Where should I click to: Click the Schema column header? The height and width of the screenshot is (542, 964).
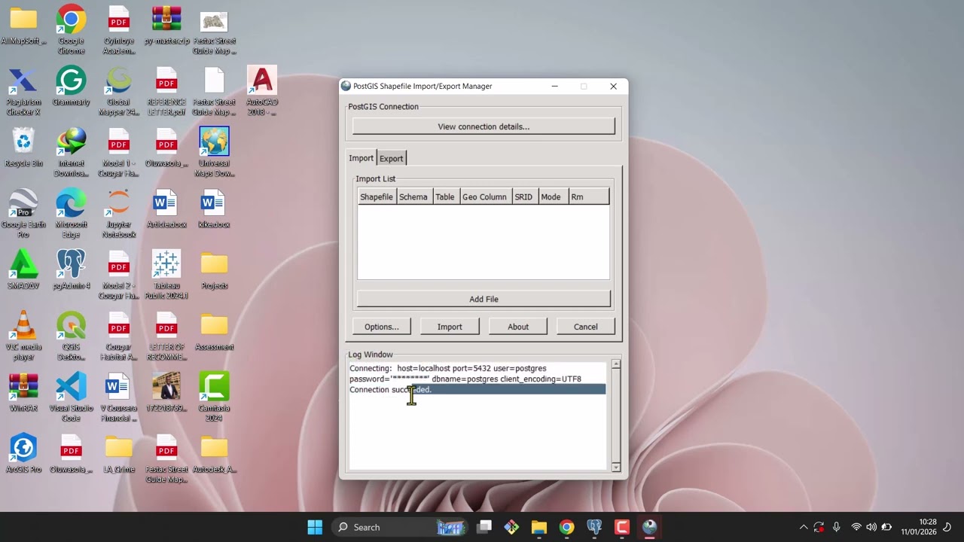point(413,196)
